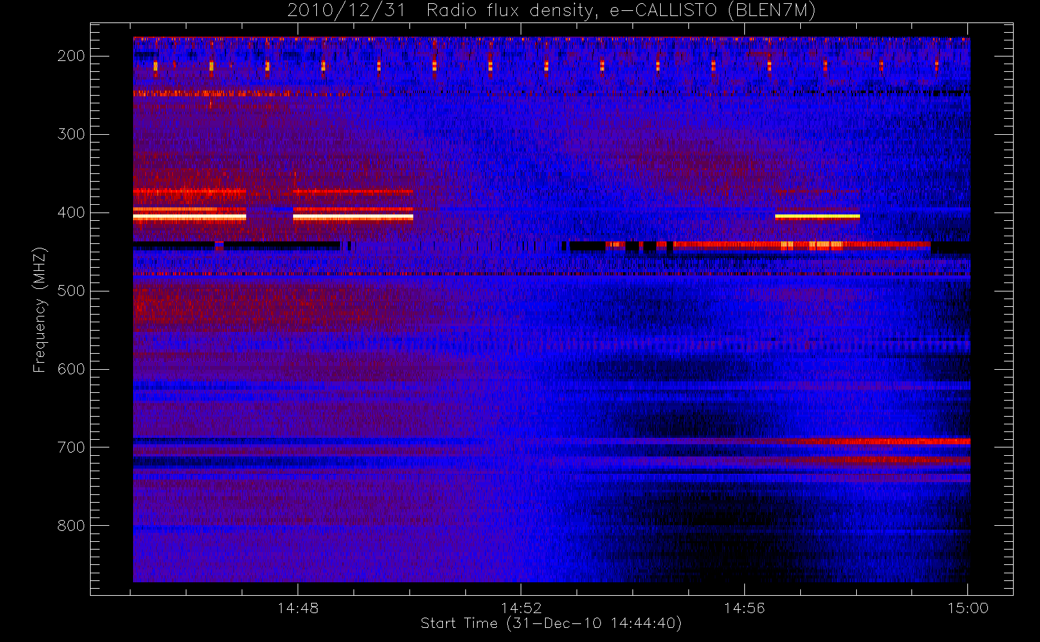
Task: Click the plot title 'Radio flux density, e-CALLISTO (BLEN7M)'
Action: (621, 11)
